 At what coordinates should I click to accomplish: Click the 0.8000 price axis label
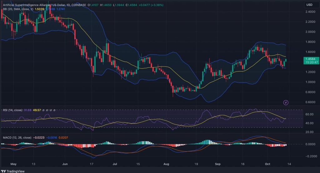click(310, 92)
